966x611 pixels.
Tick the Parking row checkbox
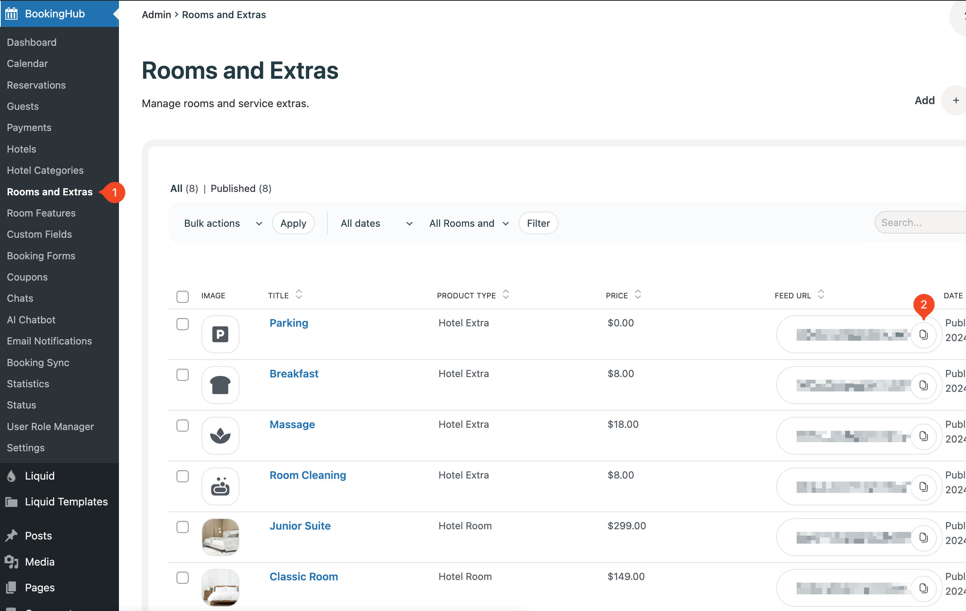tap(183, 324)
